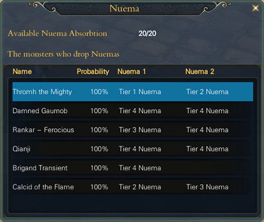Select the Thromh the Mighty row

pyautogui.click(x=133, y=92)
